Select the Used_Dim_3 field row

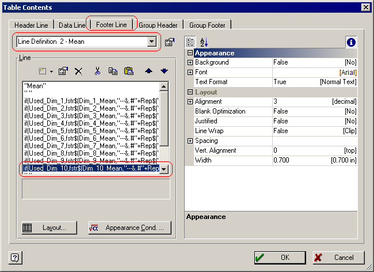(91, 116)
